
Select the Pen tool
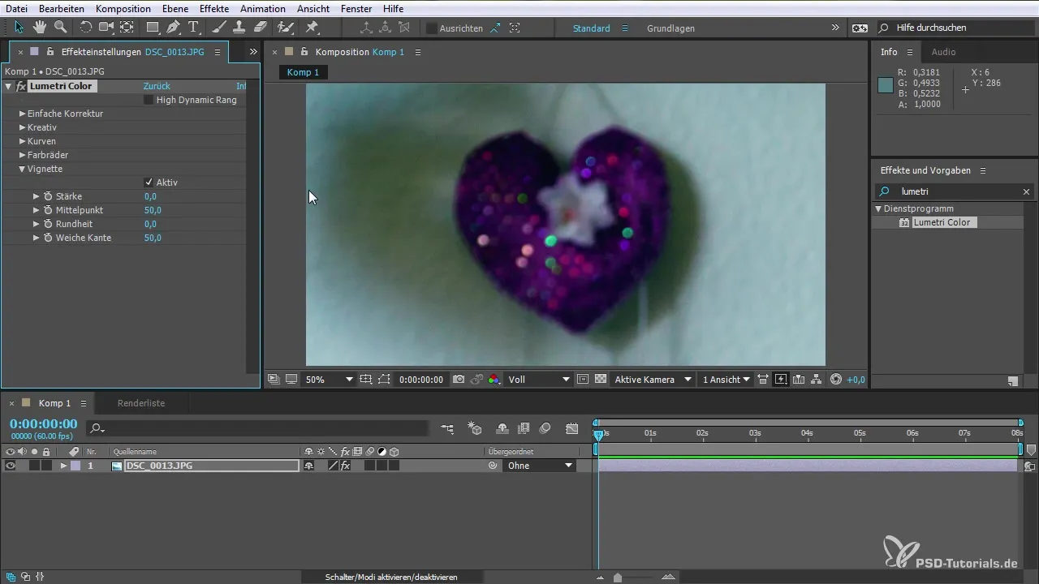(173, 28)
